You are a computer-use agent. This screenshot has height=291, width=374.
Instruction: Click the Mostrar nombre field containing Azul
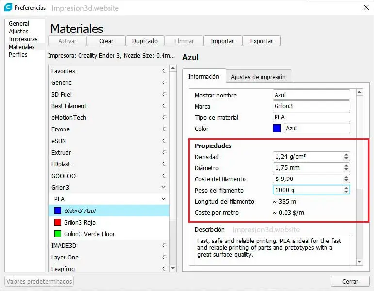pos(311,95)
